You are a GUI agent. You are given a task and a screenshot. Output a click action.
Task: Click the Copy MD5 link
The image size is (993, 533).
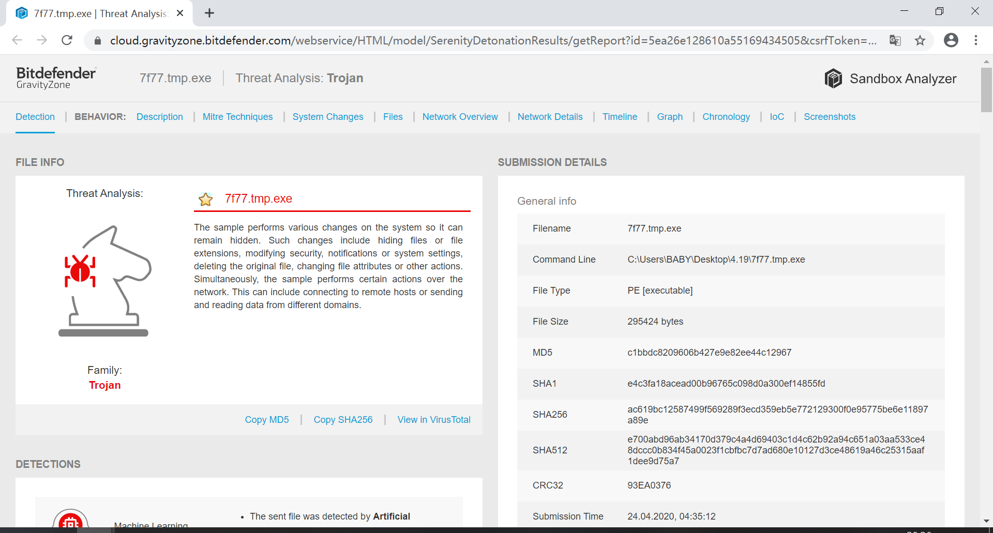[267, 420]
